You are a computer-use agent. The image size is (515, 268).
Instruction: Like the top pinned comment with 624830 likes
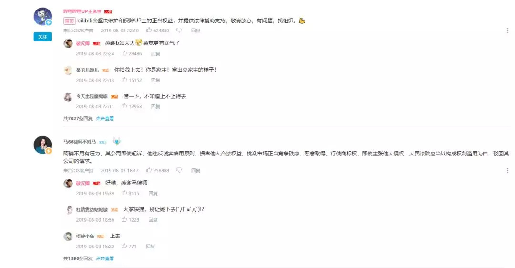pyautogui.click(x=149, y=30)
